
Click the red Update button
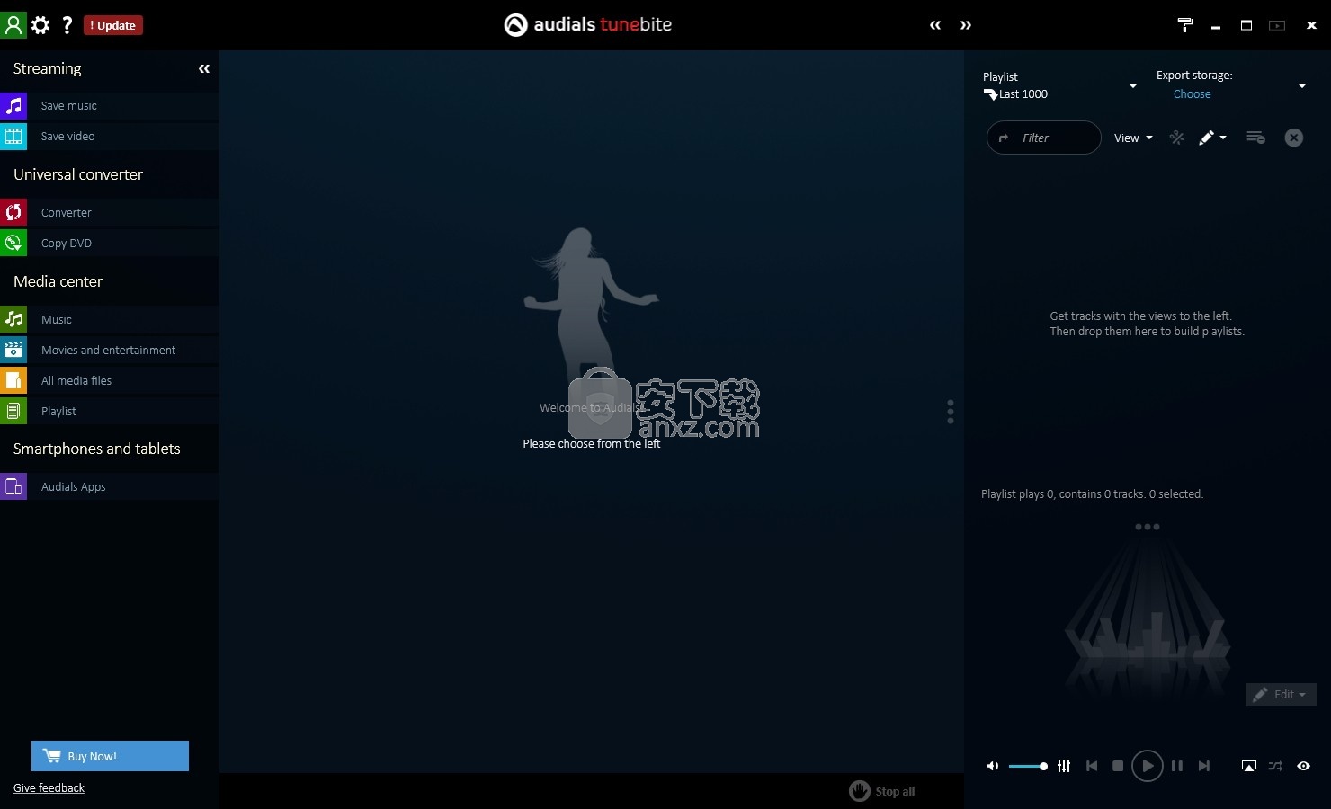pos(113,25)
